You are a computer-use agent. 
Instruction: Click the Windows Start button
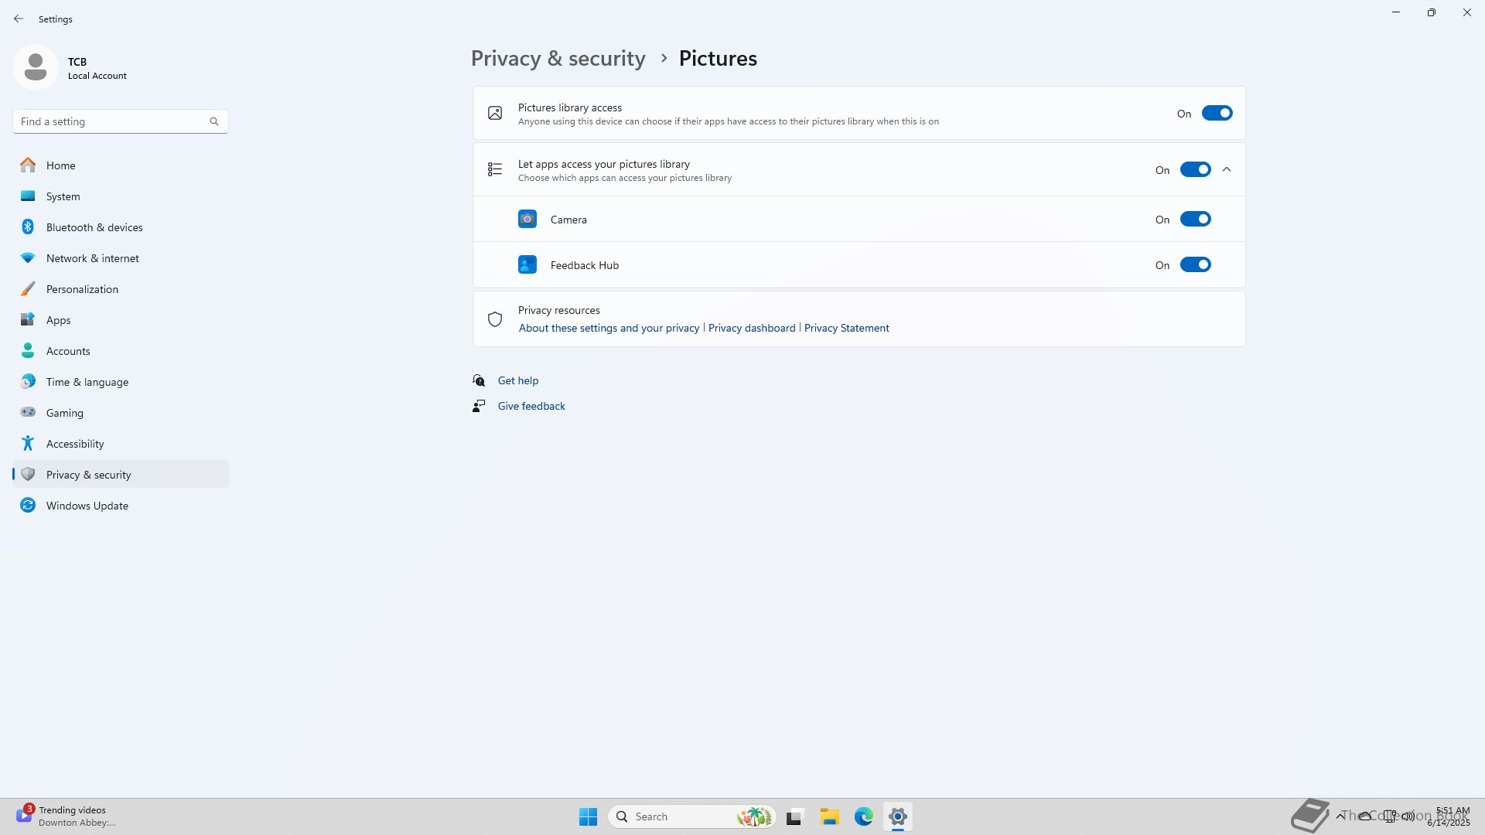pyautogui.click(x=588, y=816)
